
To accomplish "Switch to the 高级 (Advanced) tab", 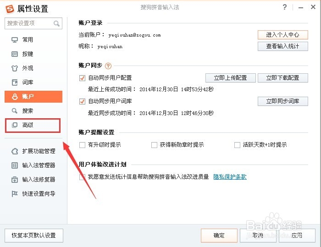I will [28, 125].
